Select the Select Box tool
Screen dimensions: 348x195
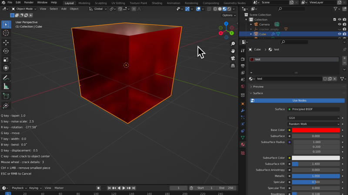[6, 24]
